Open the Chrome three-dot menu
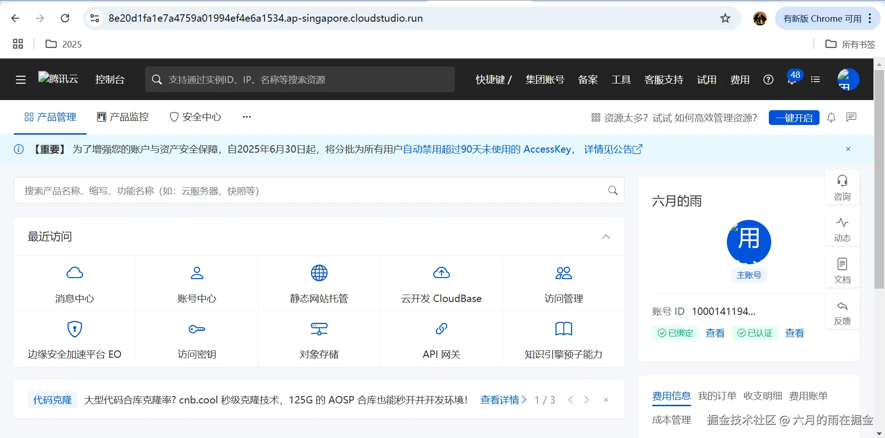885x438 pixels. coord(870,18)
